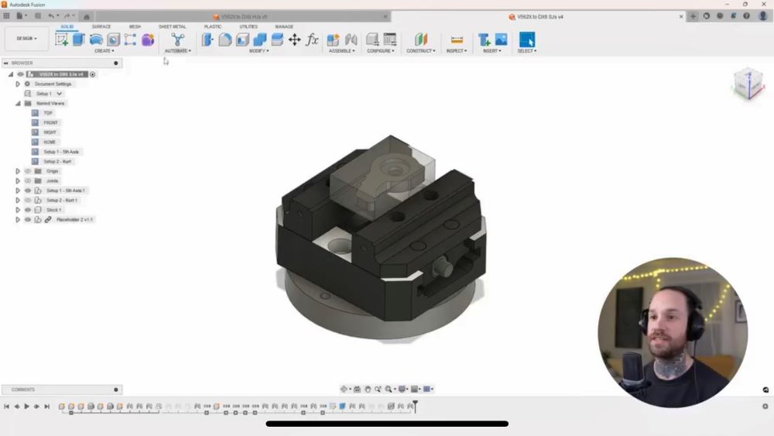Select the Shell tool
Image resolution: width=774 pixels, height=436 pixels.
[x=242, y=39]
